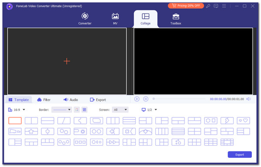The height and width of the screenshot is (167, 261).
Task: Select the two vertical split template
Action: [31, 121]
